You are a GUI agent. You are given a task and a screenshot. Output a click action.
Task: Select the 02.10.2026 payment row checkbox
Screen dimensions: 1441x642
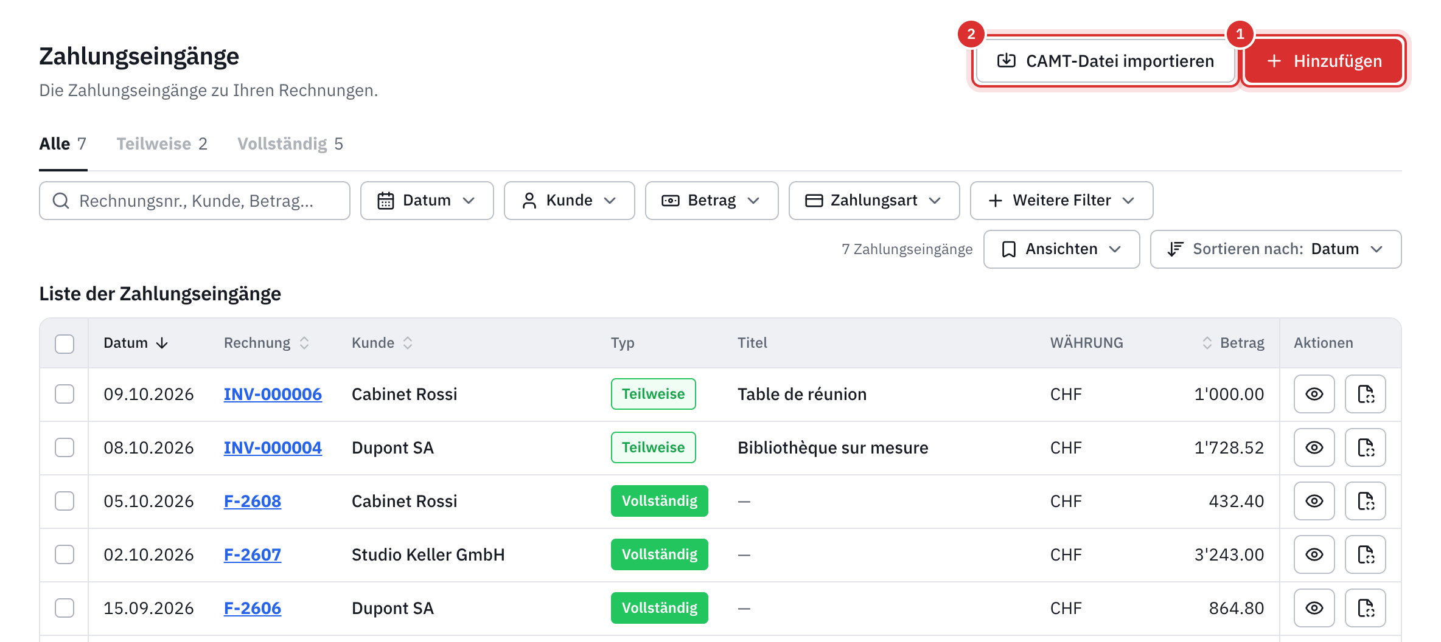pyautogui.click(x=65, y=554)
